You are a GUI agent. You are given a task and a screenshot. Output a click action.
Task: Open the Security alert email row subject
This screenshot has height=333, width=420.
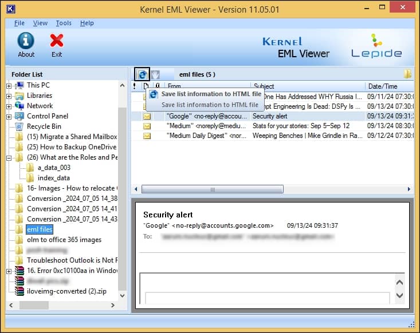[x=270, y=116]
